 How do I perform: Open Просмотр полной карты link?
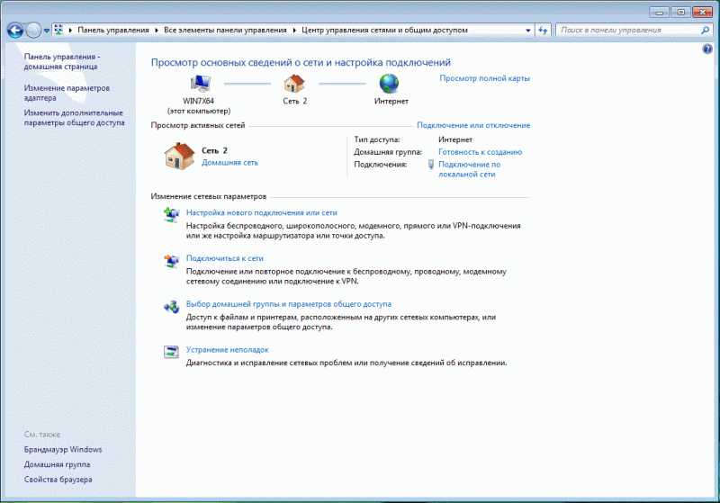484,78
